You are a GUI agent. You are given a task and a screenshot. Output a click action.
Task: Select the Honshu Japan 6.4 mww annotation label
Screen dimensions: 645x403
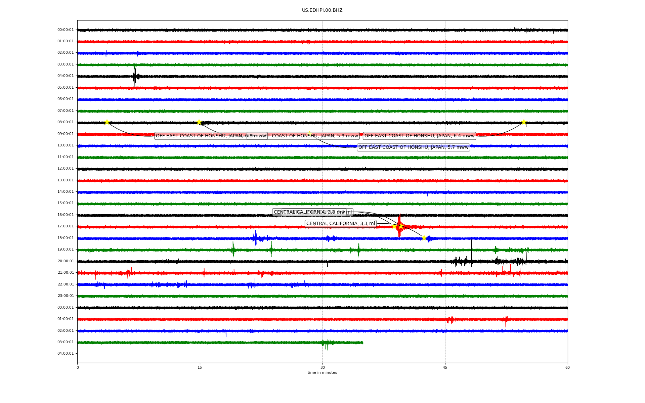pos(419,136)
